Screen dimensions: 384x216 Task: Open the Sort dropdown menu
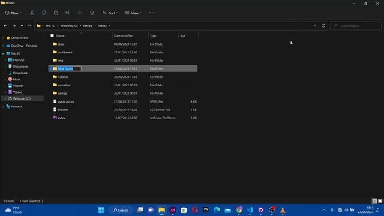(110, 13)
